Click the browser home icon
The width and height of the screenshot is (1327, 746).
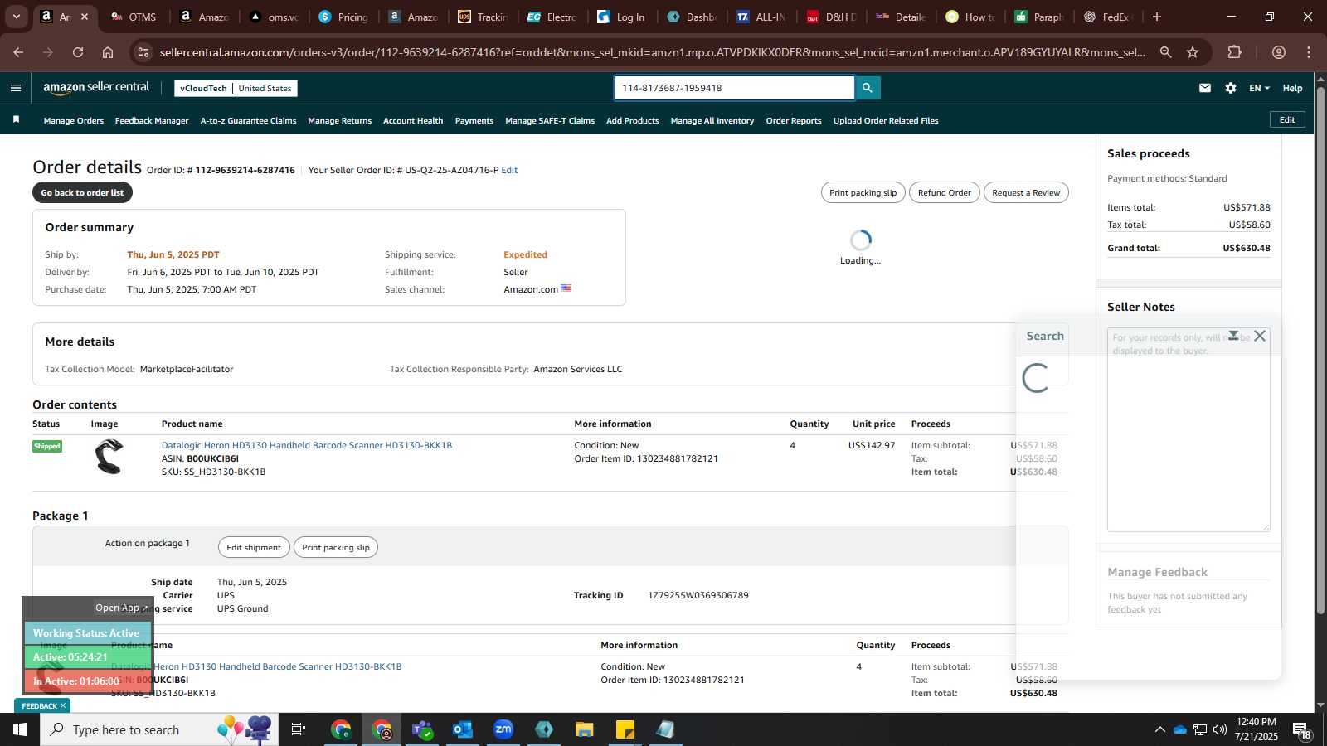click(x=108, y=52)
